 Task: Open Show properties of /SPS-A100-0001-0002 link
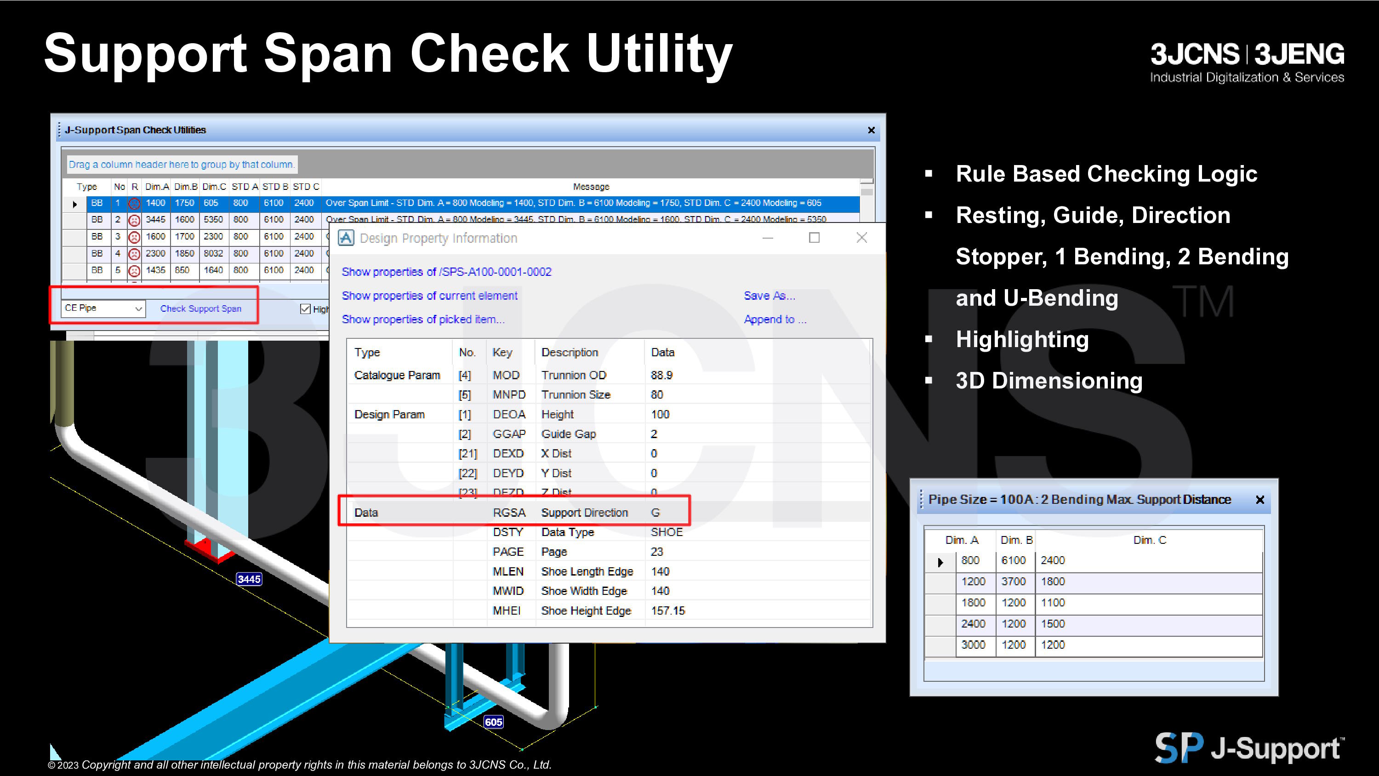[x=446, y=272]
